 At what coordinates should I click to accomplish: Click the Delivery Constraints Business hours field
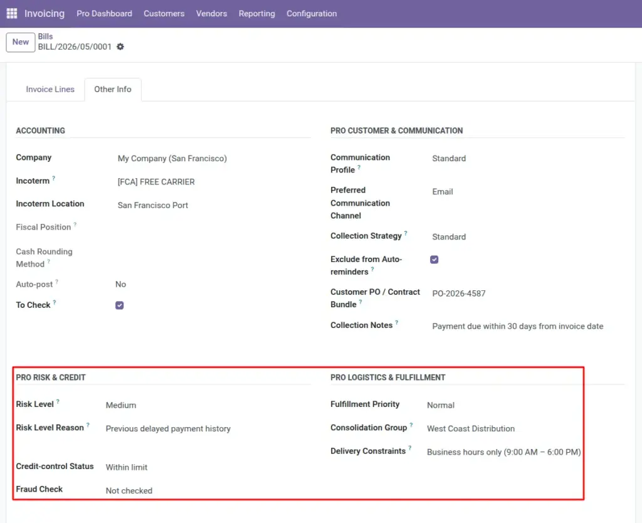click(x=503, y=452)
